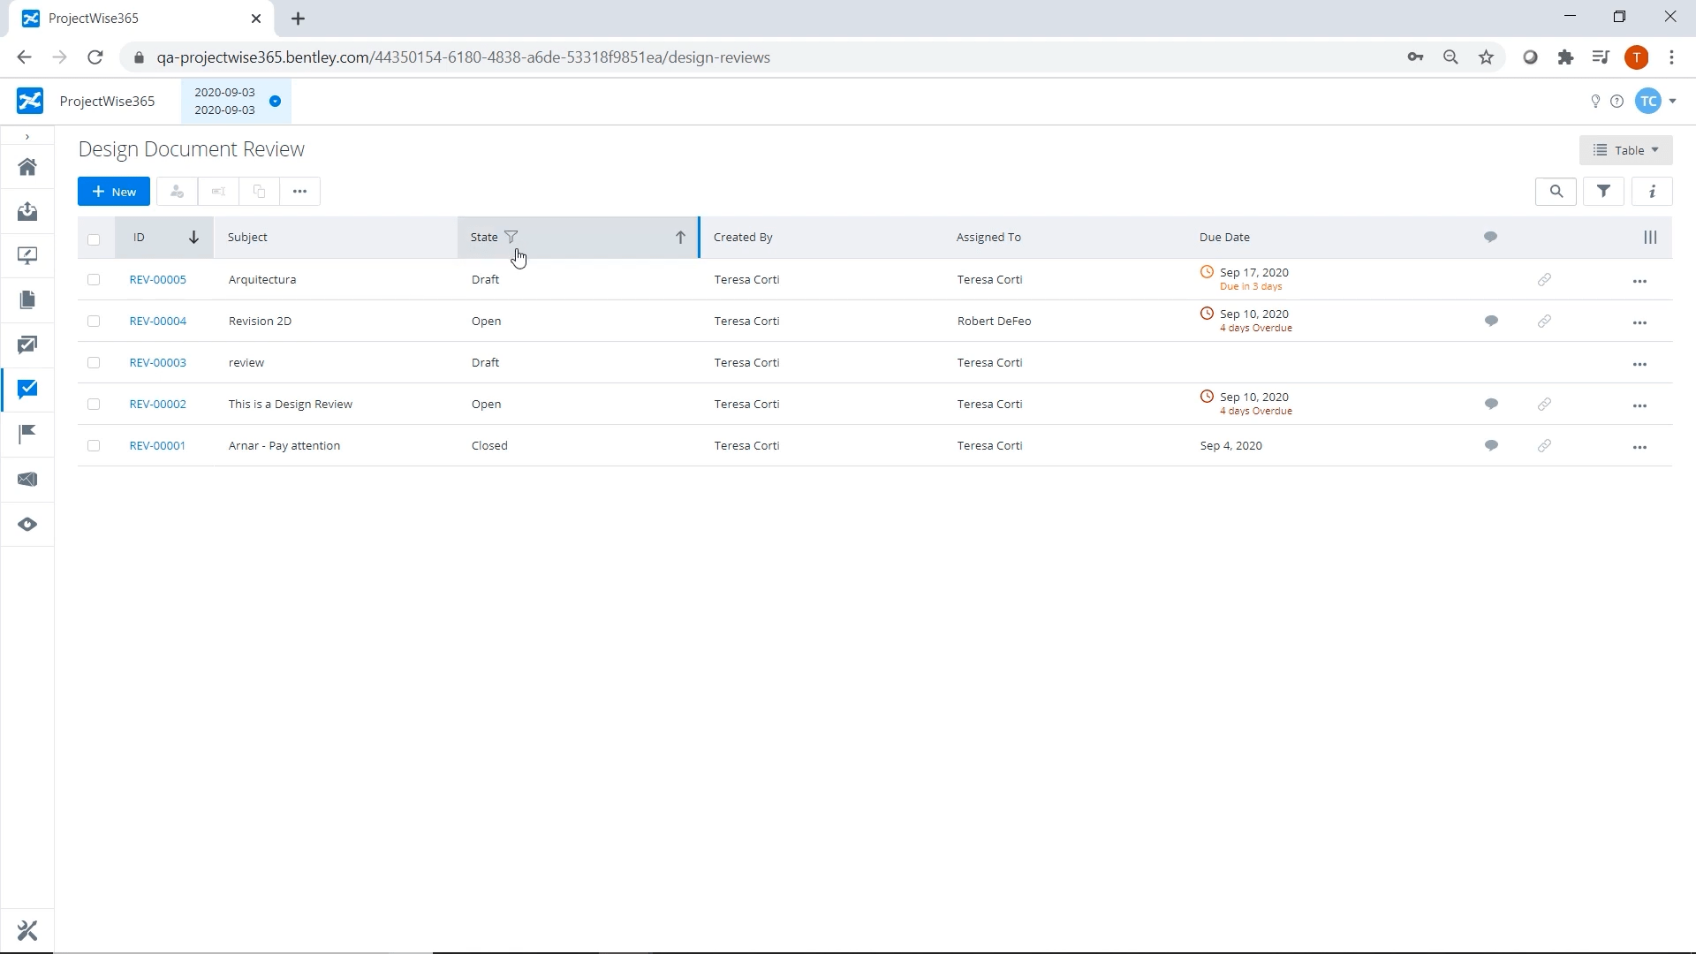This screenshot has width=1696, height=954.
Task: Expand the left sidebar chevron
Action: click(x=27, y=137)
